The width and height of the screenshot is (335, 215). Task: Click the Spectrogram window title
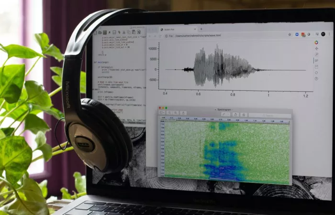(x=224, y=109)
